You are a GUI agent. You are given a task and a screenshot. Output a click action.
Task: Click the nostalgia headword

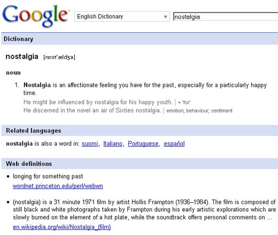[x=22, y=56]
